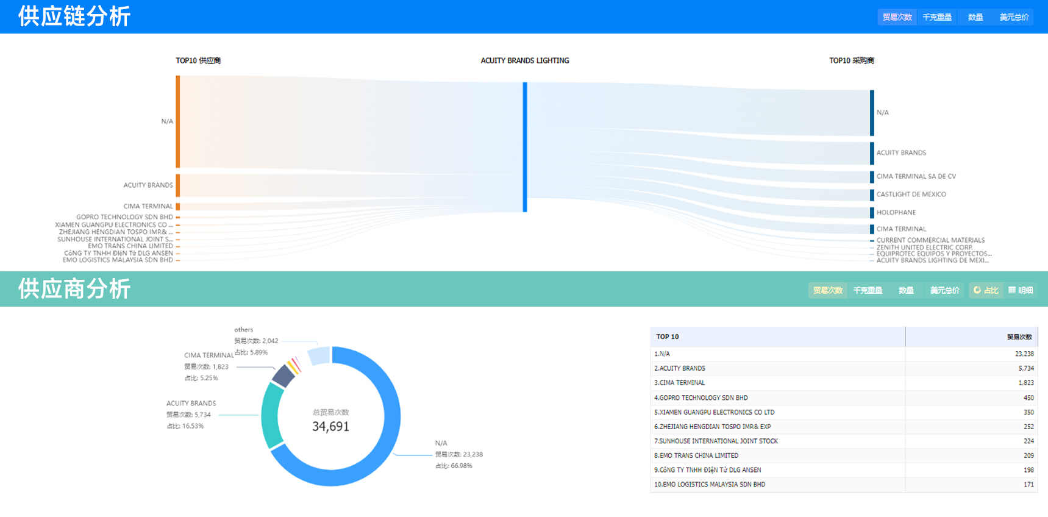1048x517 pixels.
Task: Click GOPRO TECHNOLOGY SDN BHD supplier label
Action: (x=124, y=217)
